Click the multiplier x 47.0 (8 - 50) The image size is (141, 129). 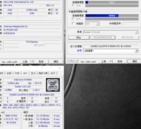coord(11,119)
